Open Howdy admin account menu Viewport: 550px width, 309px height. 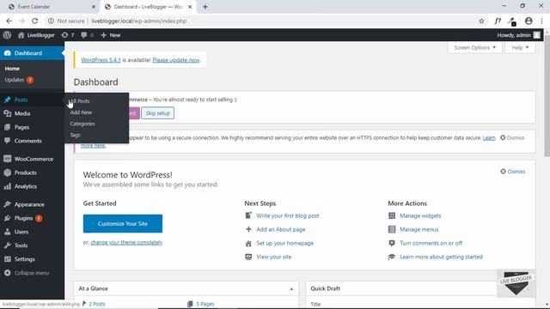point(518,35)
